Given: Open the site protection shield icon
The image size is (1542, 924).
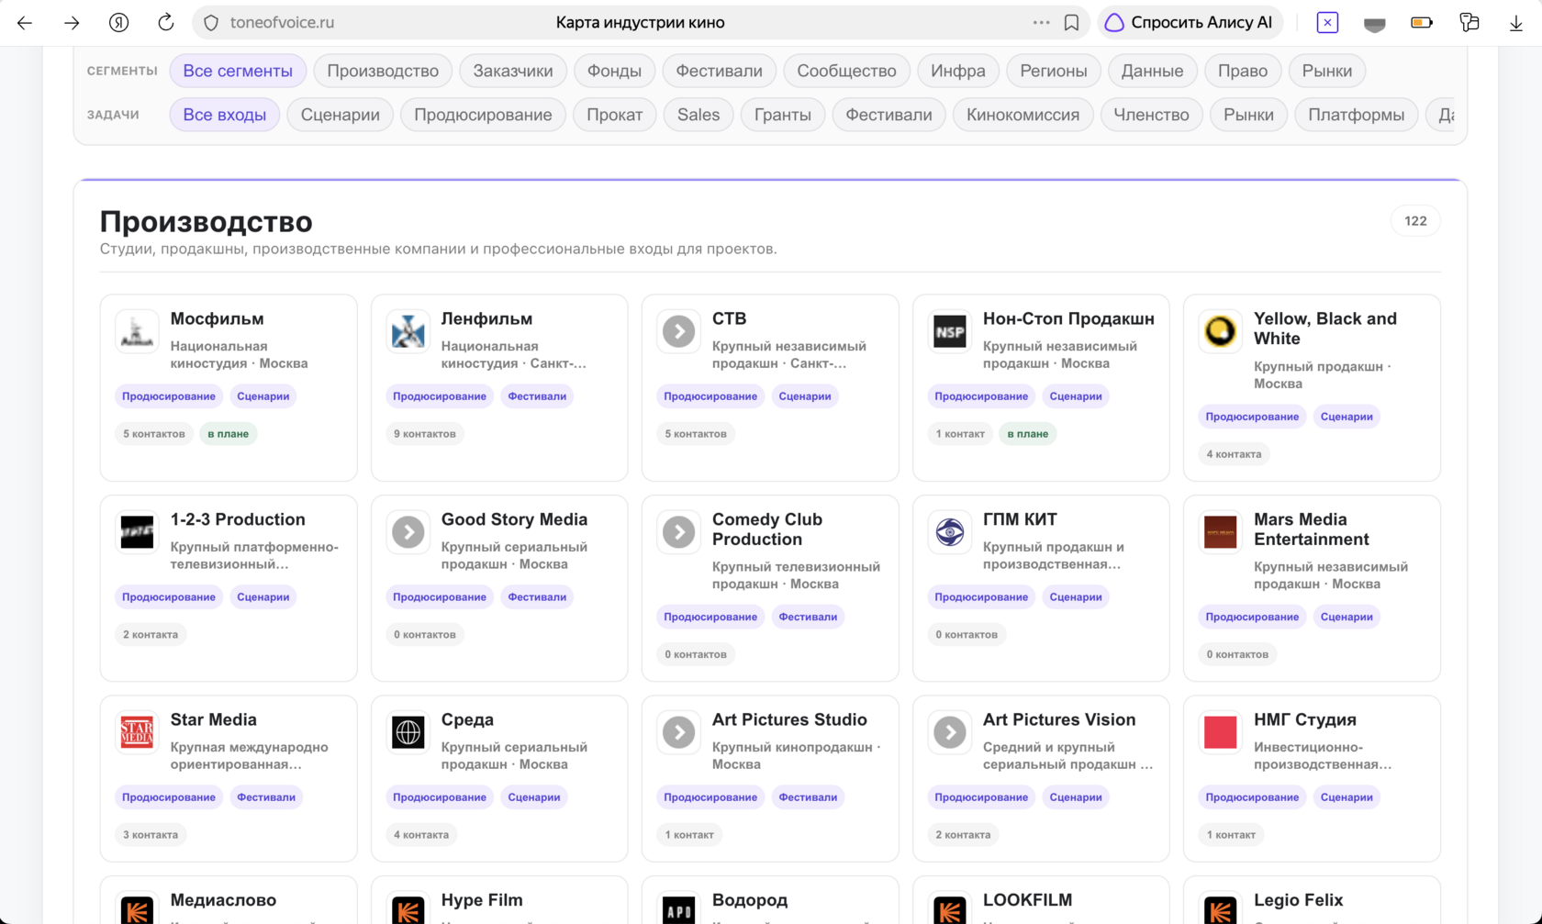Looking at the screenshot, I should pos(211,23).
